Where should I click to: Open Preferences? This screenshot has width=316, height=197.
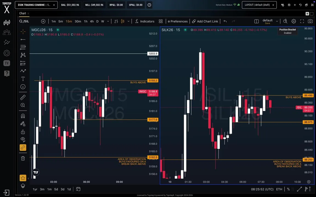pyautogui.click(x=177, y=21)
